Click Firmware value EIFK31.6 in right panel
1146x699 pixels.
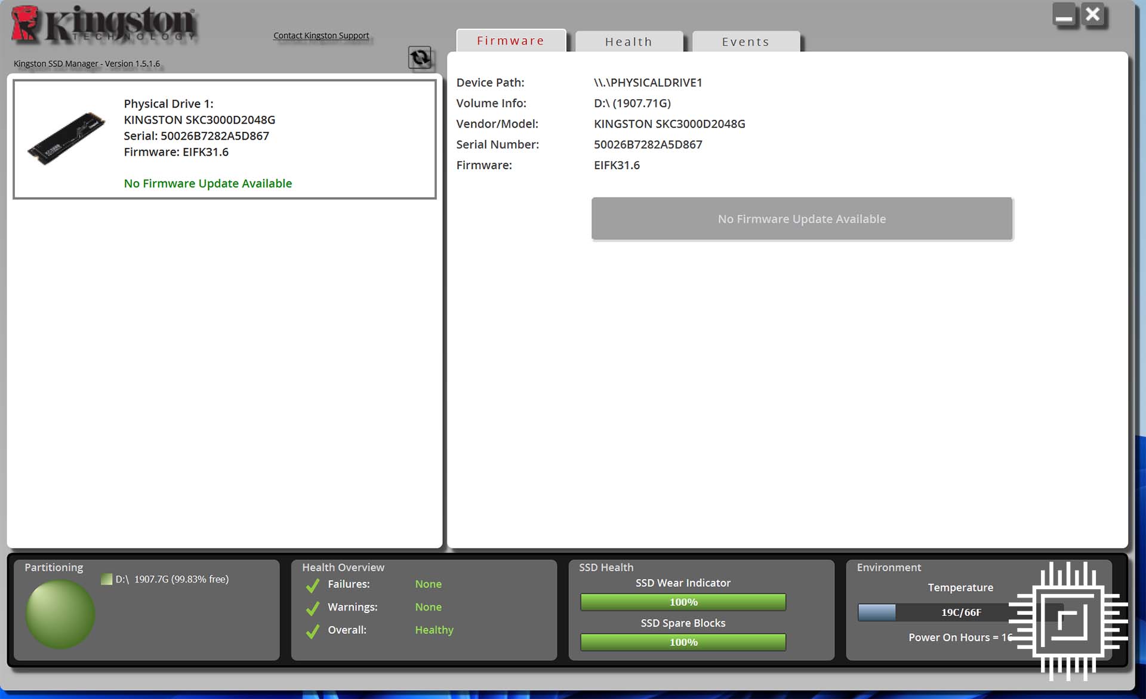(x=617, y=165)
